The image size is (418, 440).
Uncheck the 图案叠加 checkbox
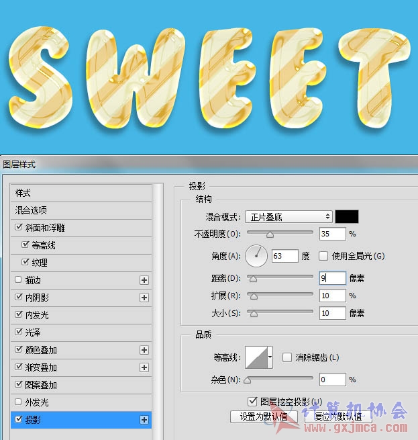[x=19, y=384]
